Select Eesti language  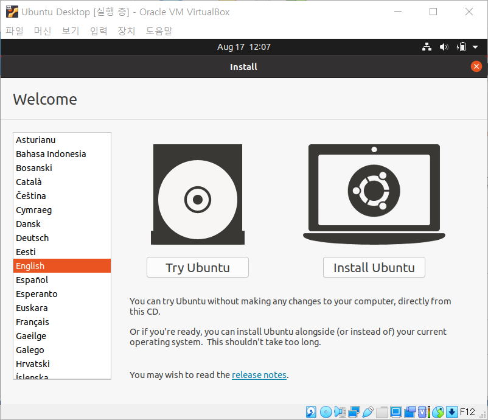(x=62, y=252)
